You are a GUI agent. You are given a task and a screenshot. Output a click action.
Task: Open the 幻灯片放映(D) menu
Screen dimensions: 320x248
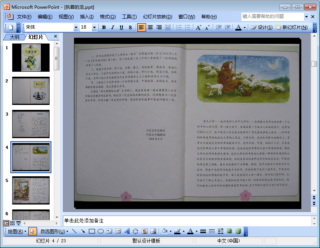pos(158,17)
